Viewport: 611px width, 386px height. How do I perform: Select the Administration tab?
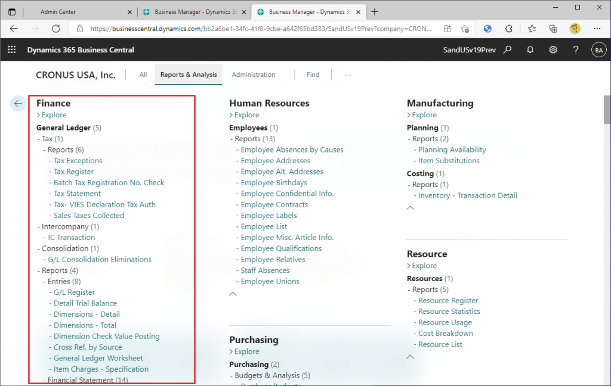pos(253,74)
